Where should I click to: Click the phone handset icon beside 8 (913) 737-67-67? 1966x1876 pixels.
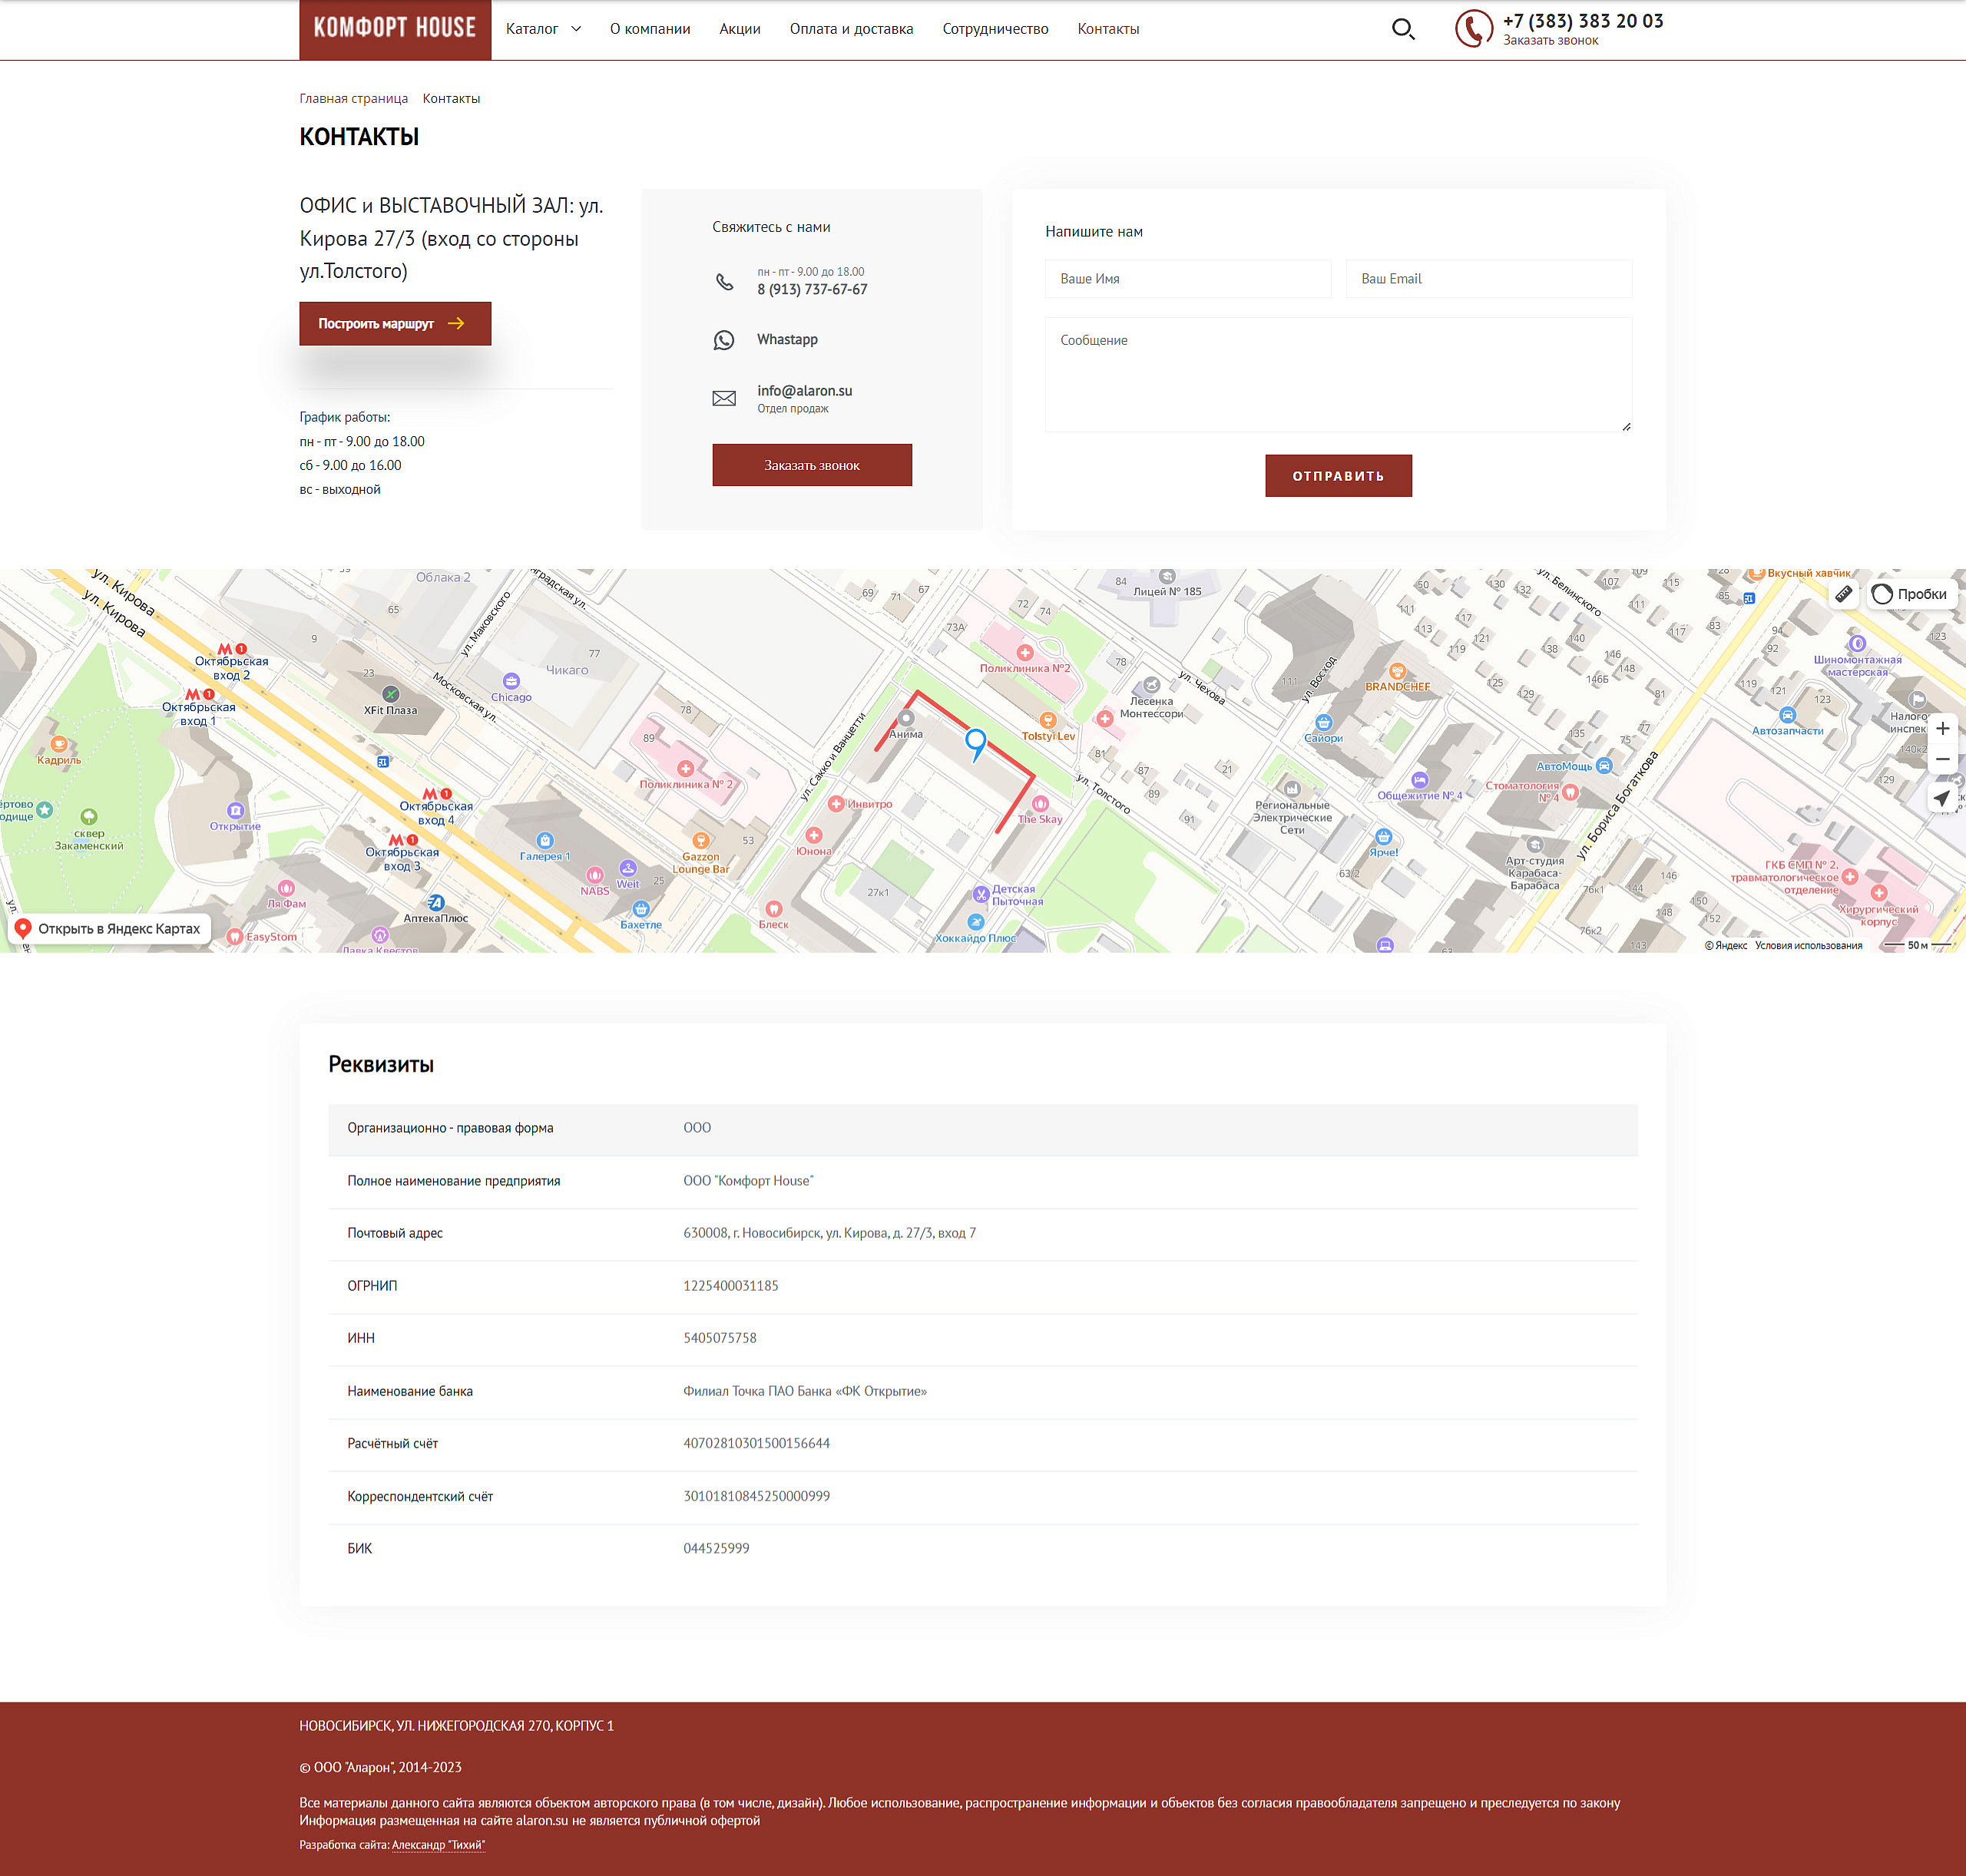pyautogui.click(x=724, y=282)
